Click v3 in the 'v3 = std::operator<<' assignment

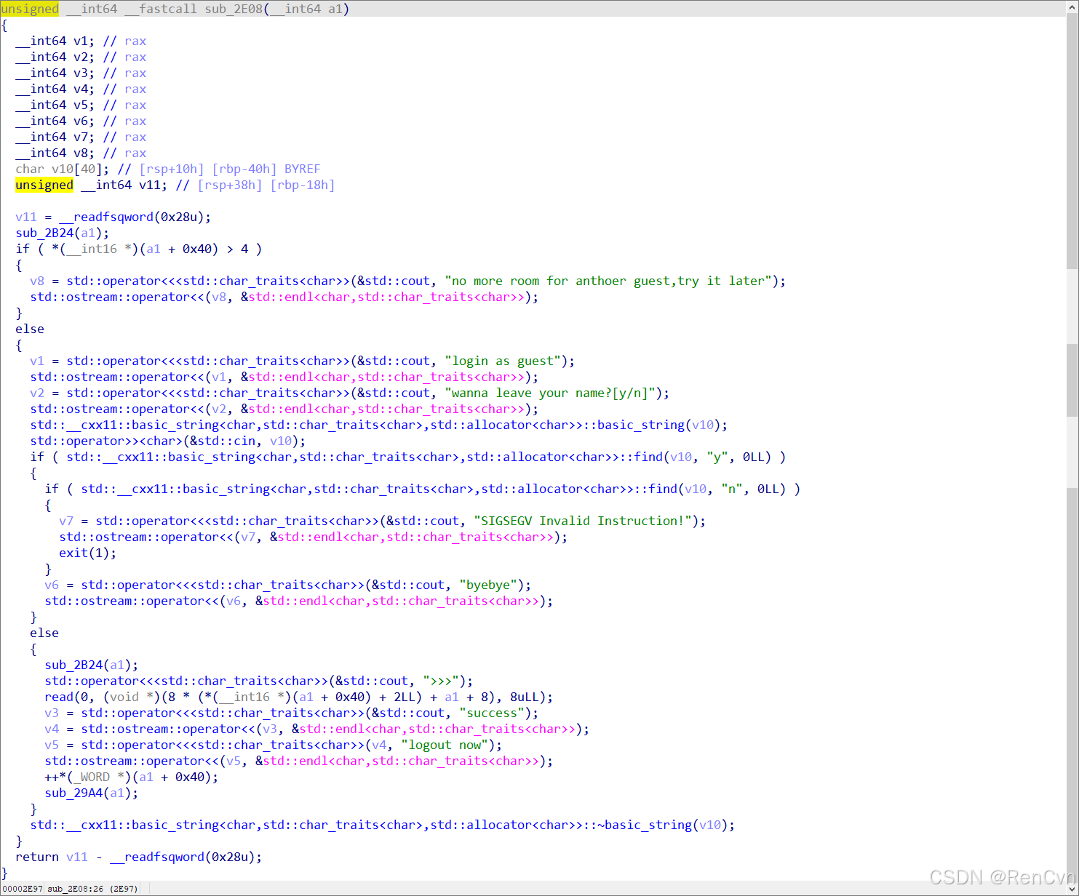pyautogui.click(x=52, y=713)
